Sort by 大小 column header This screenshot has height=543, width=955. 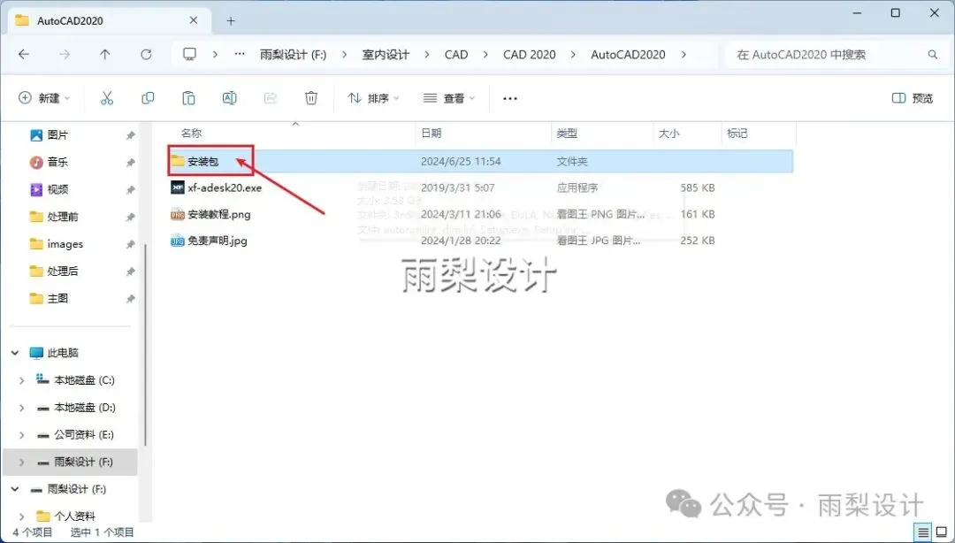click(x=668, y=133)
